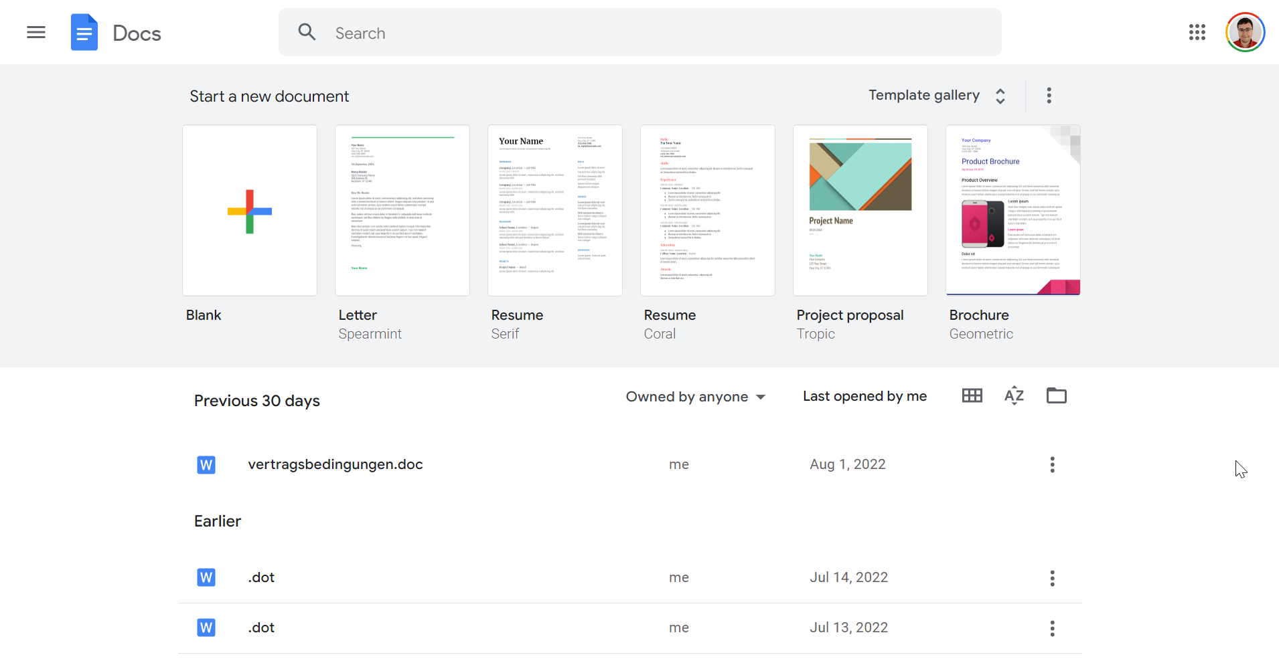The height and width of the screenshot is (659, 1279).
Task: Open the Google account profile picture
Action: coord(1244,32)
